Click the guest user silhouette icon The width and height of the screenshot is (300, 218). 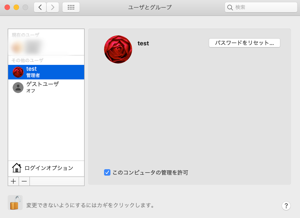[x=18, y=87]
